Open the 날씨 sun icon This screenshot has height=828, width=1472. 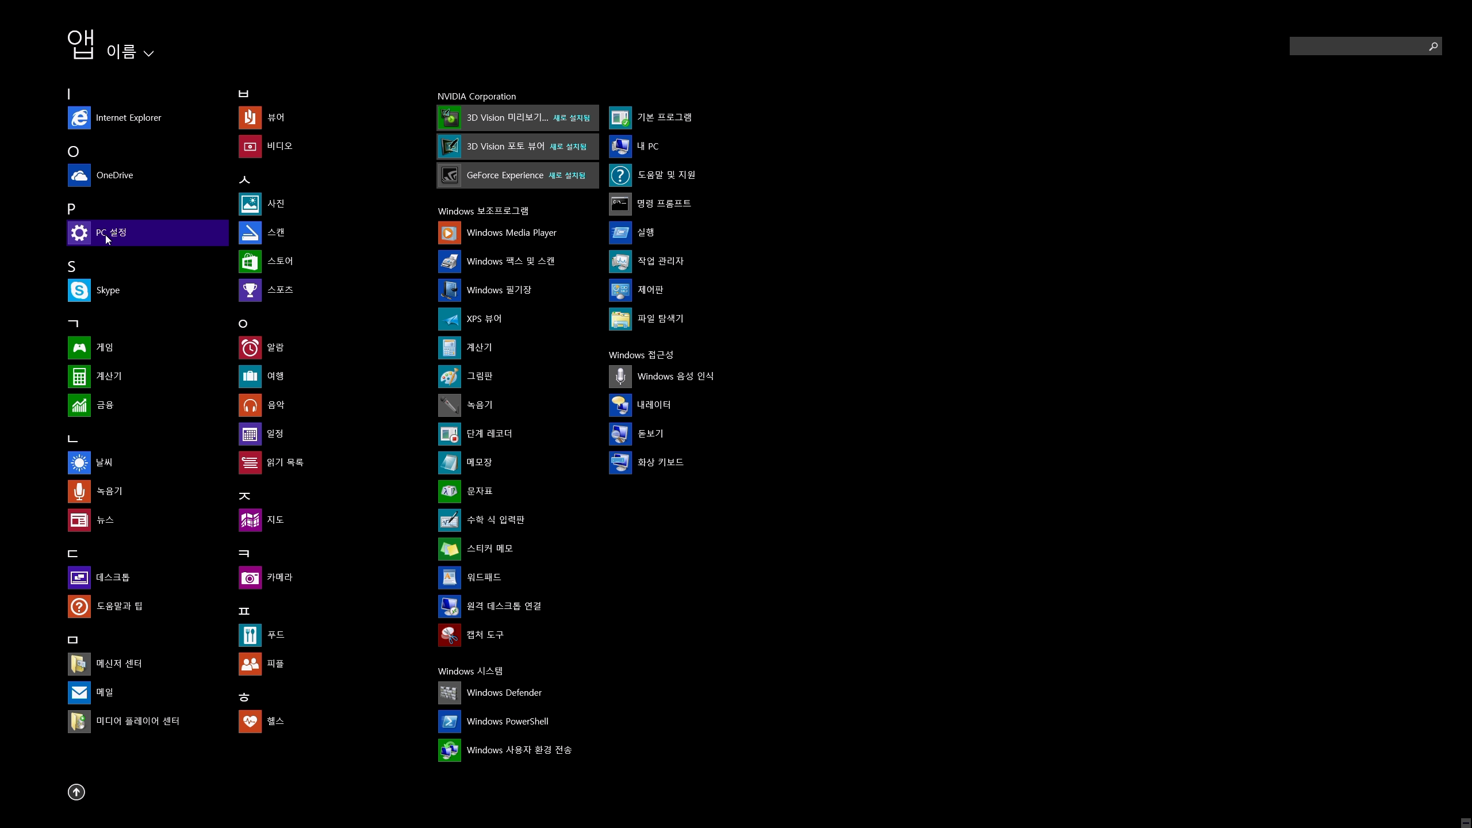click(79, 463)
